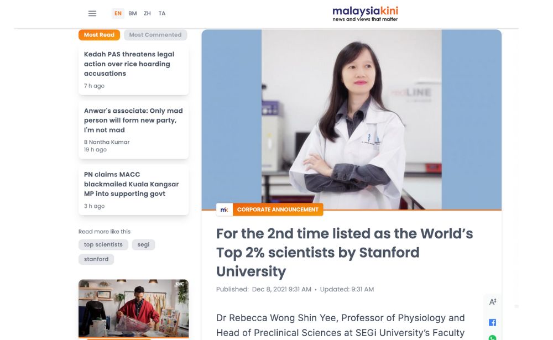553x340 pixels.
Task: Click the Corporate Announcement label
Action: (278, 210)
